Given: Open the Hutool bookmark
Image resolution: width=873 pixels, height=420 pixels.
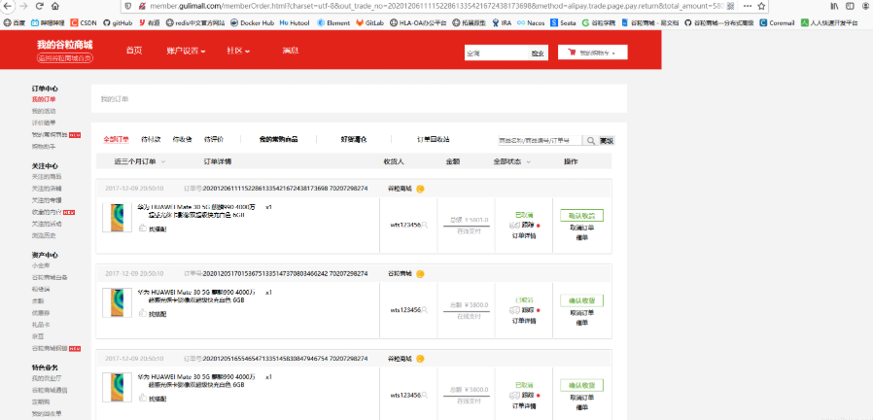Looking at the screenshot, I should [x=293, y=22].
